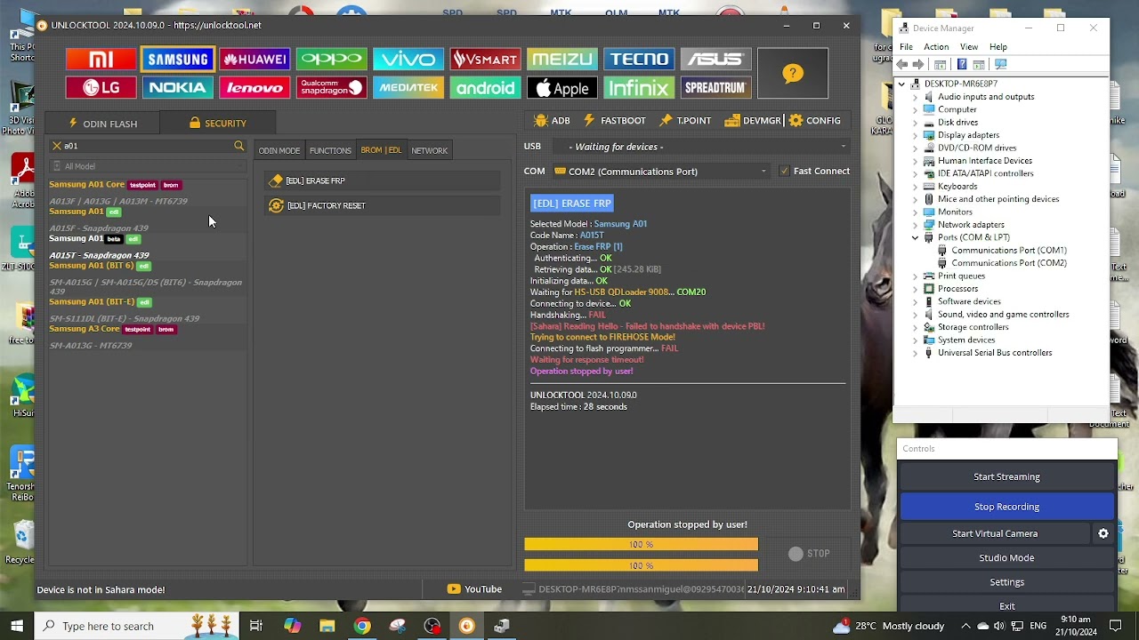Select the Spreadtrum brand tile
The image size is (1139, 640).
[715, 88]
